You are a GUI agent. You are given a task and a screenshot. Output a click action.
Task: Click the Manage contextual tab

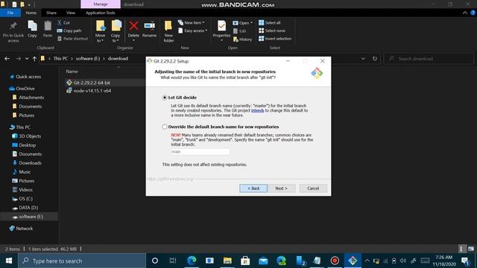point(101,4)
